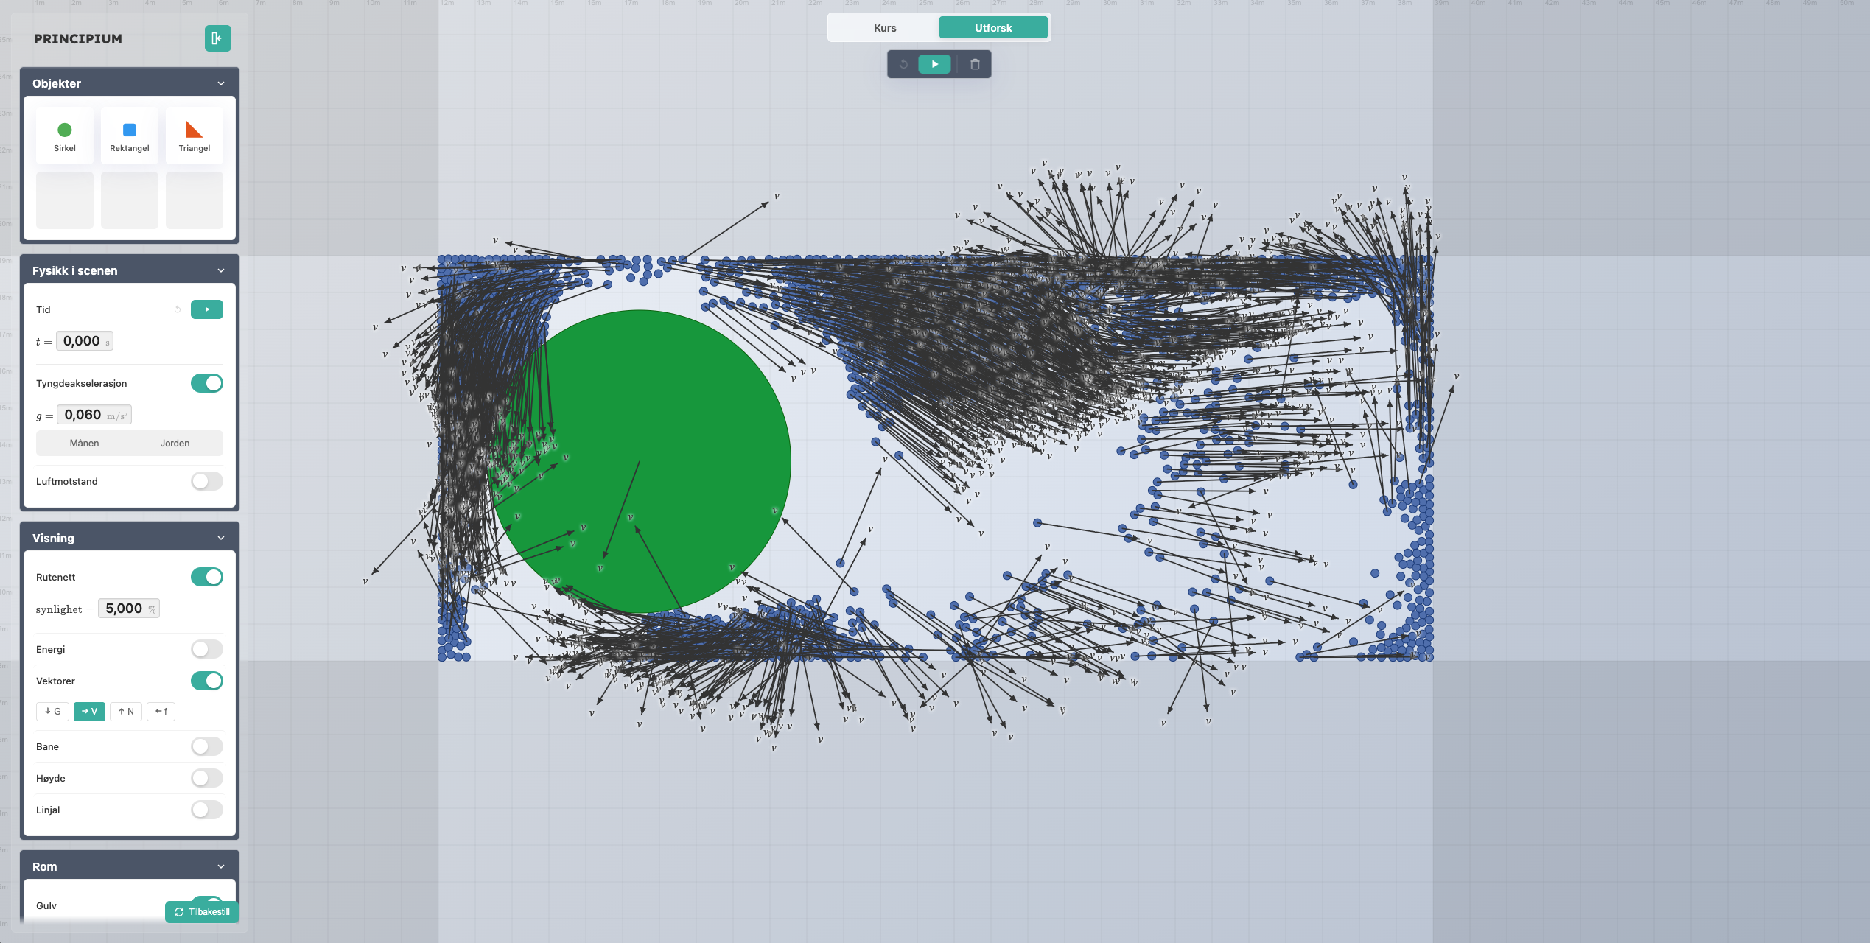Screen dimensions: 1870x943
Task: Click the trash delete icon in toolbar
Action: (x=975, y=64)
